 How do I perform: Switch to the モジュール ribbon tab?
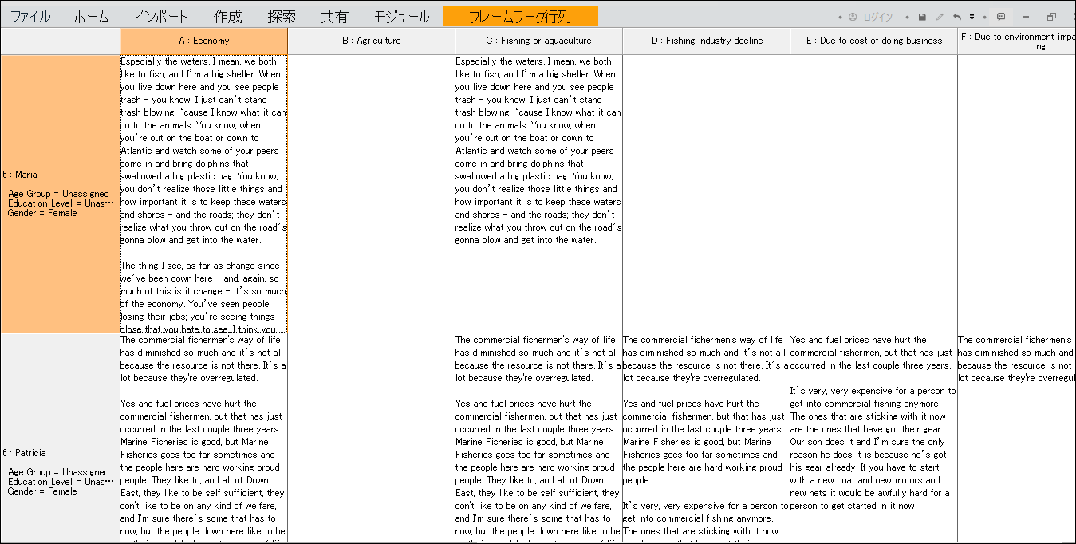click(401, 17)
